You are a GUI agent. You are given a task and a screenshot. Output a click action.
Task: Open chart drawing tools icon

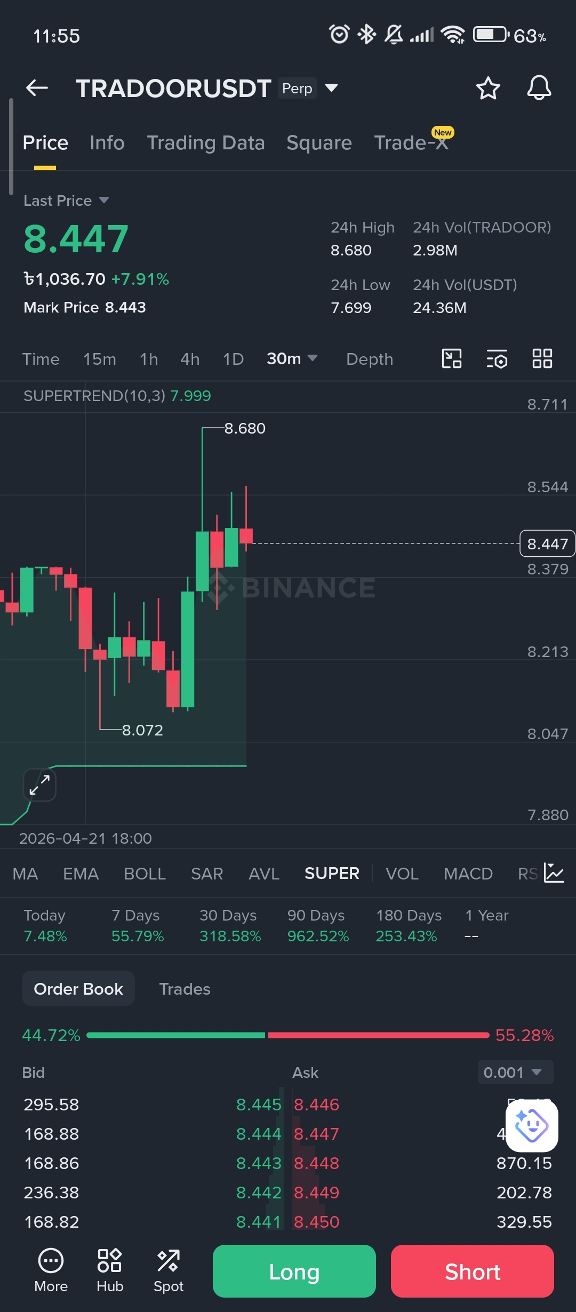(452, 359)
